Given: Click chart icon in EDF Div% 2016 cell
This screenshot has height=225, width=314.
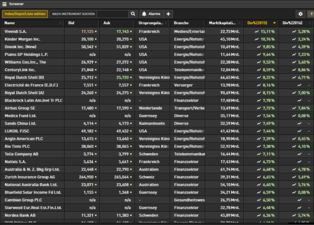Looking at the screenshot, I should [299, 85].
